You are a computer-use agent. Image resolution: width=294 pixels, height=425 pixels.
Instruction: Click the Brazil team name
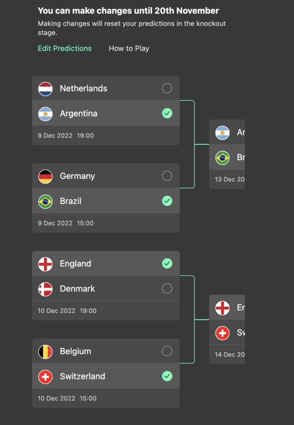click(x=70, y=201)
